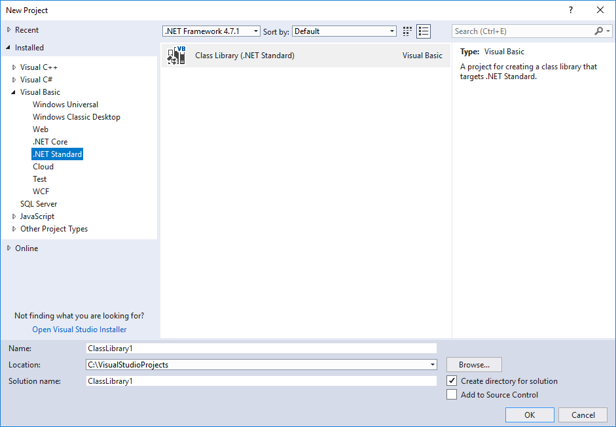
Task: Switch to small icons view
Action: click(407, 31)
